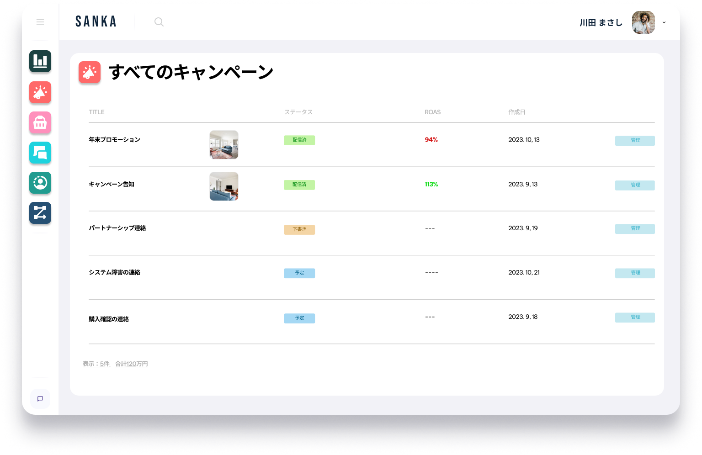Screen dimensions: 702x455
Task: Click the 合計120万円 total link
Action: tap(132, 364)
